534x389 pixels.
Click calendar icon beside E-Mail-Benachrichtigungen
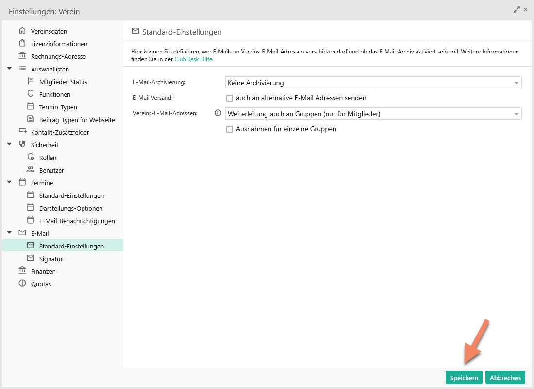click(31, 220)
